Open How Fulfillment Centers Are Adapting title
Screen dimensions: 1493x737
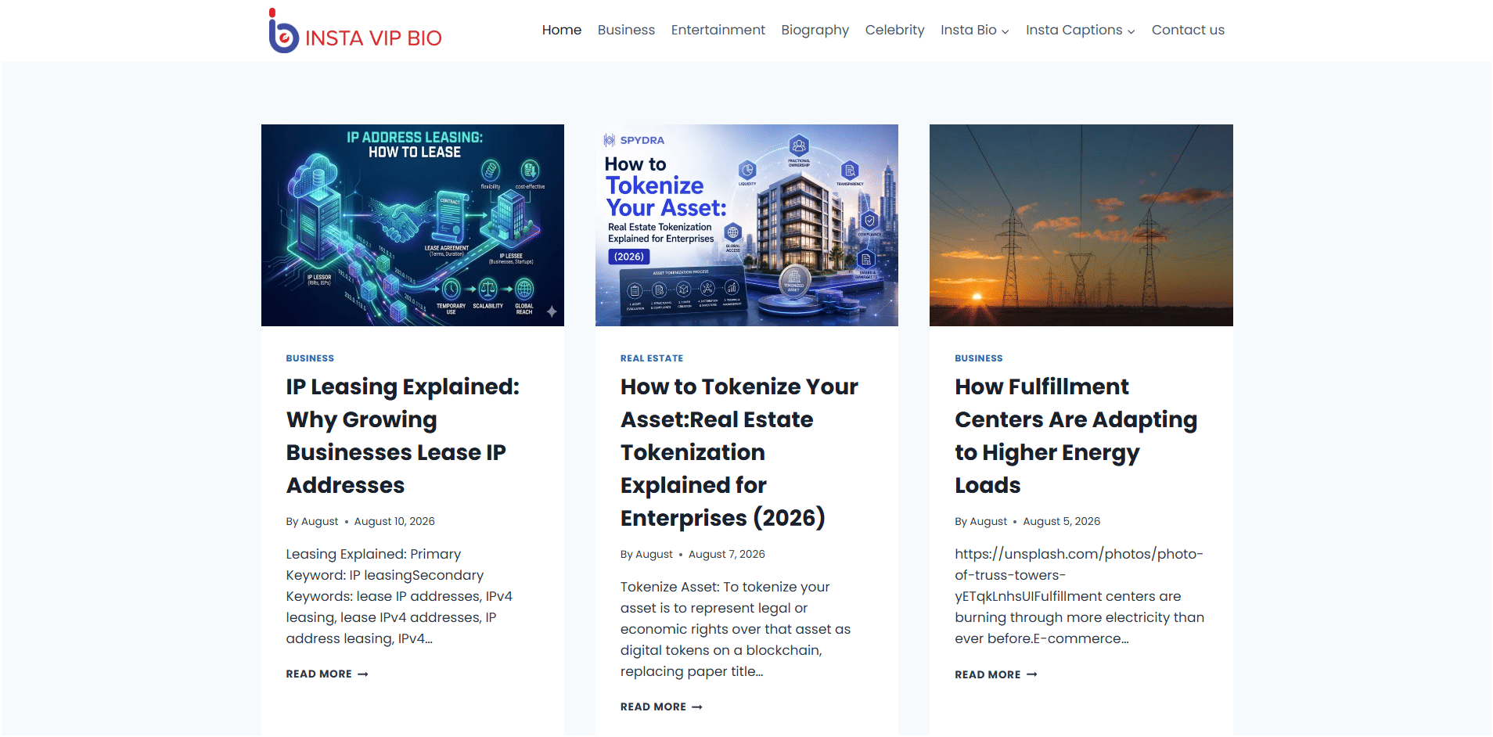pos(1076,436)
